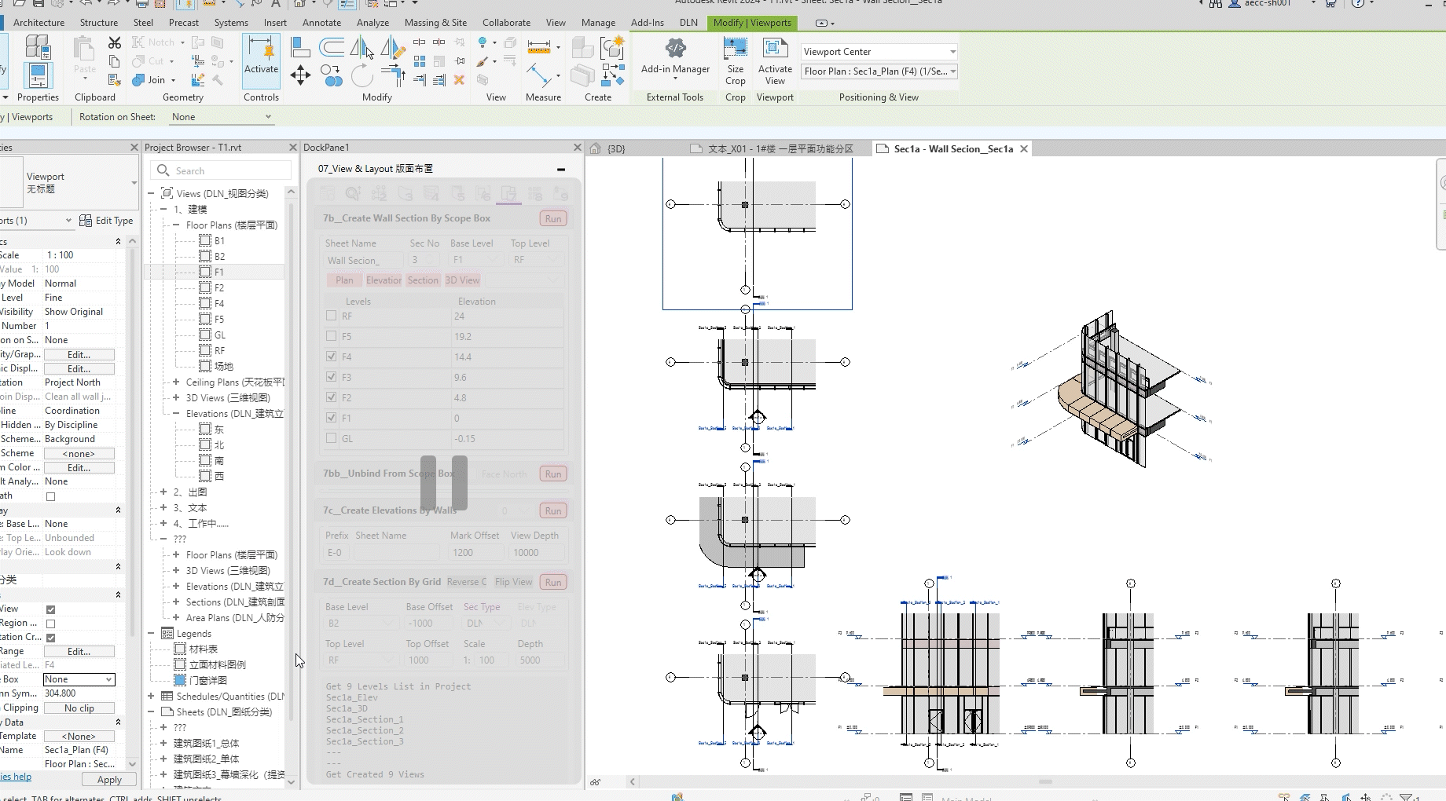Select floor plan F1 in Project Browser
This screenshot has width=1446, height=801.
[219, 272]
